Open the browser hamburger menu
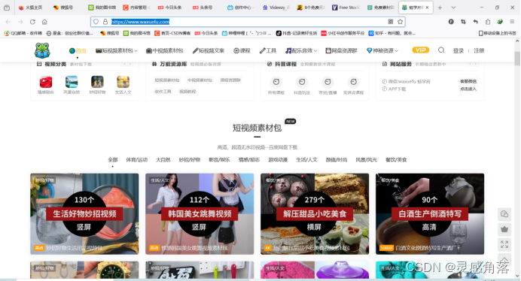The width and height of the screenshot is (521, 281). point(512,22)
